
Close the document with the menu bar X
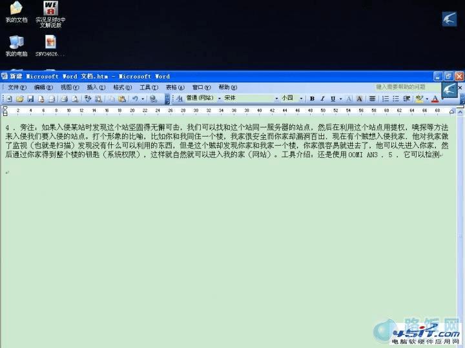click(460, 88)
